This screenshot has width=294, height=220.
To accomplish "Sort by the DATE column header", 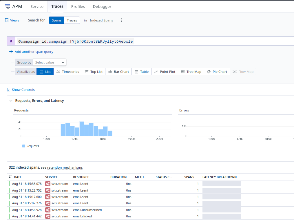I will tap(18, 177).
